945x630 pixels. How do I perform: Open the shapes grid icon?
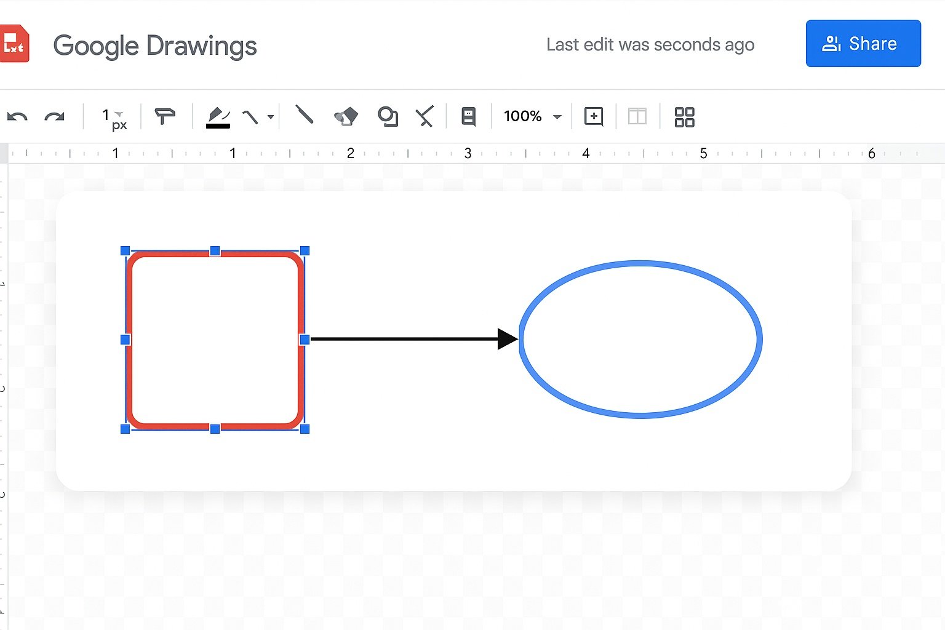[684, 116]
